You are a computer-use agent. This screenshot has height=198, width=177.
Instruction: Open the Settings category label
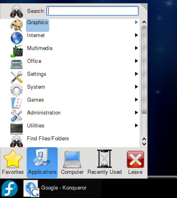point(37,74)
